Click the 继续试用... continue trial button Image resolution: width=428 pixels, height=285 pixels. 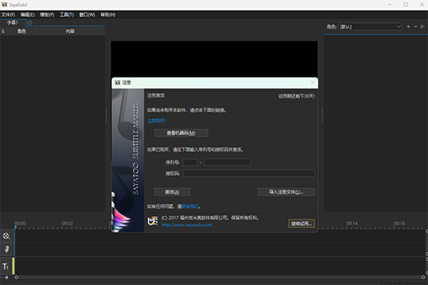coord(301,224)
